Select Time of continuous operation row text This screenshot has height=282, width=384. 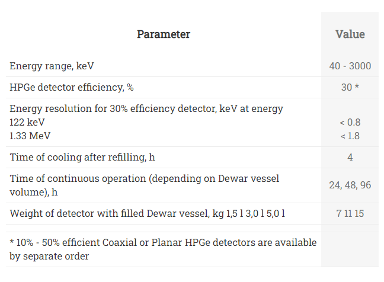pos(144,185)
